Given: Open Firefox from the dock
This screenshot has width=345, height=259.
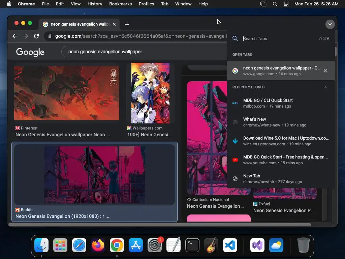Looking at the screenshot, I should [x=98, y=245].
